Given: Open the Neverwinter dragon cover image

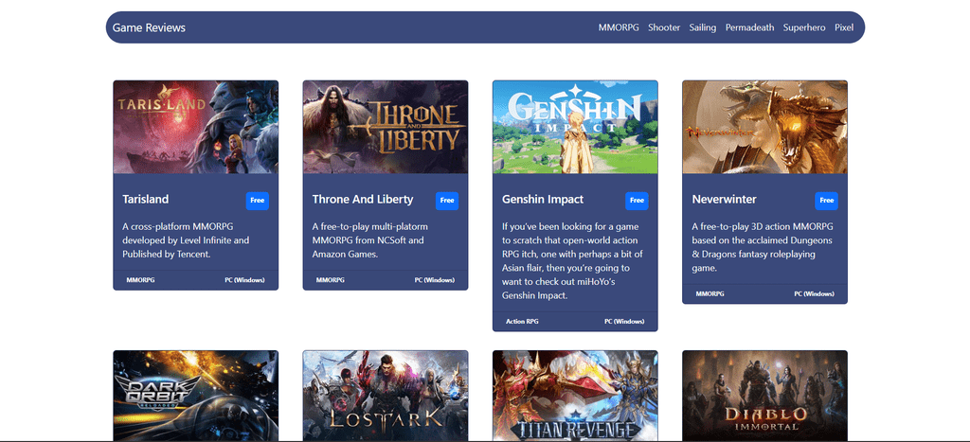Looking at the screenshot, I should point(765,127).
